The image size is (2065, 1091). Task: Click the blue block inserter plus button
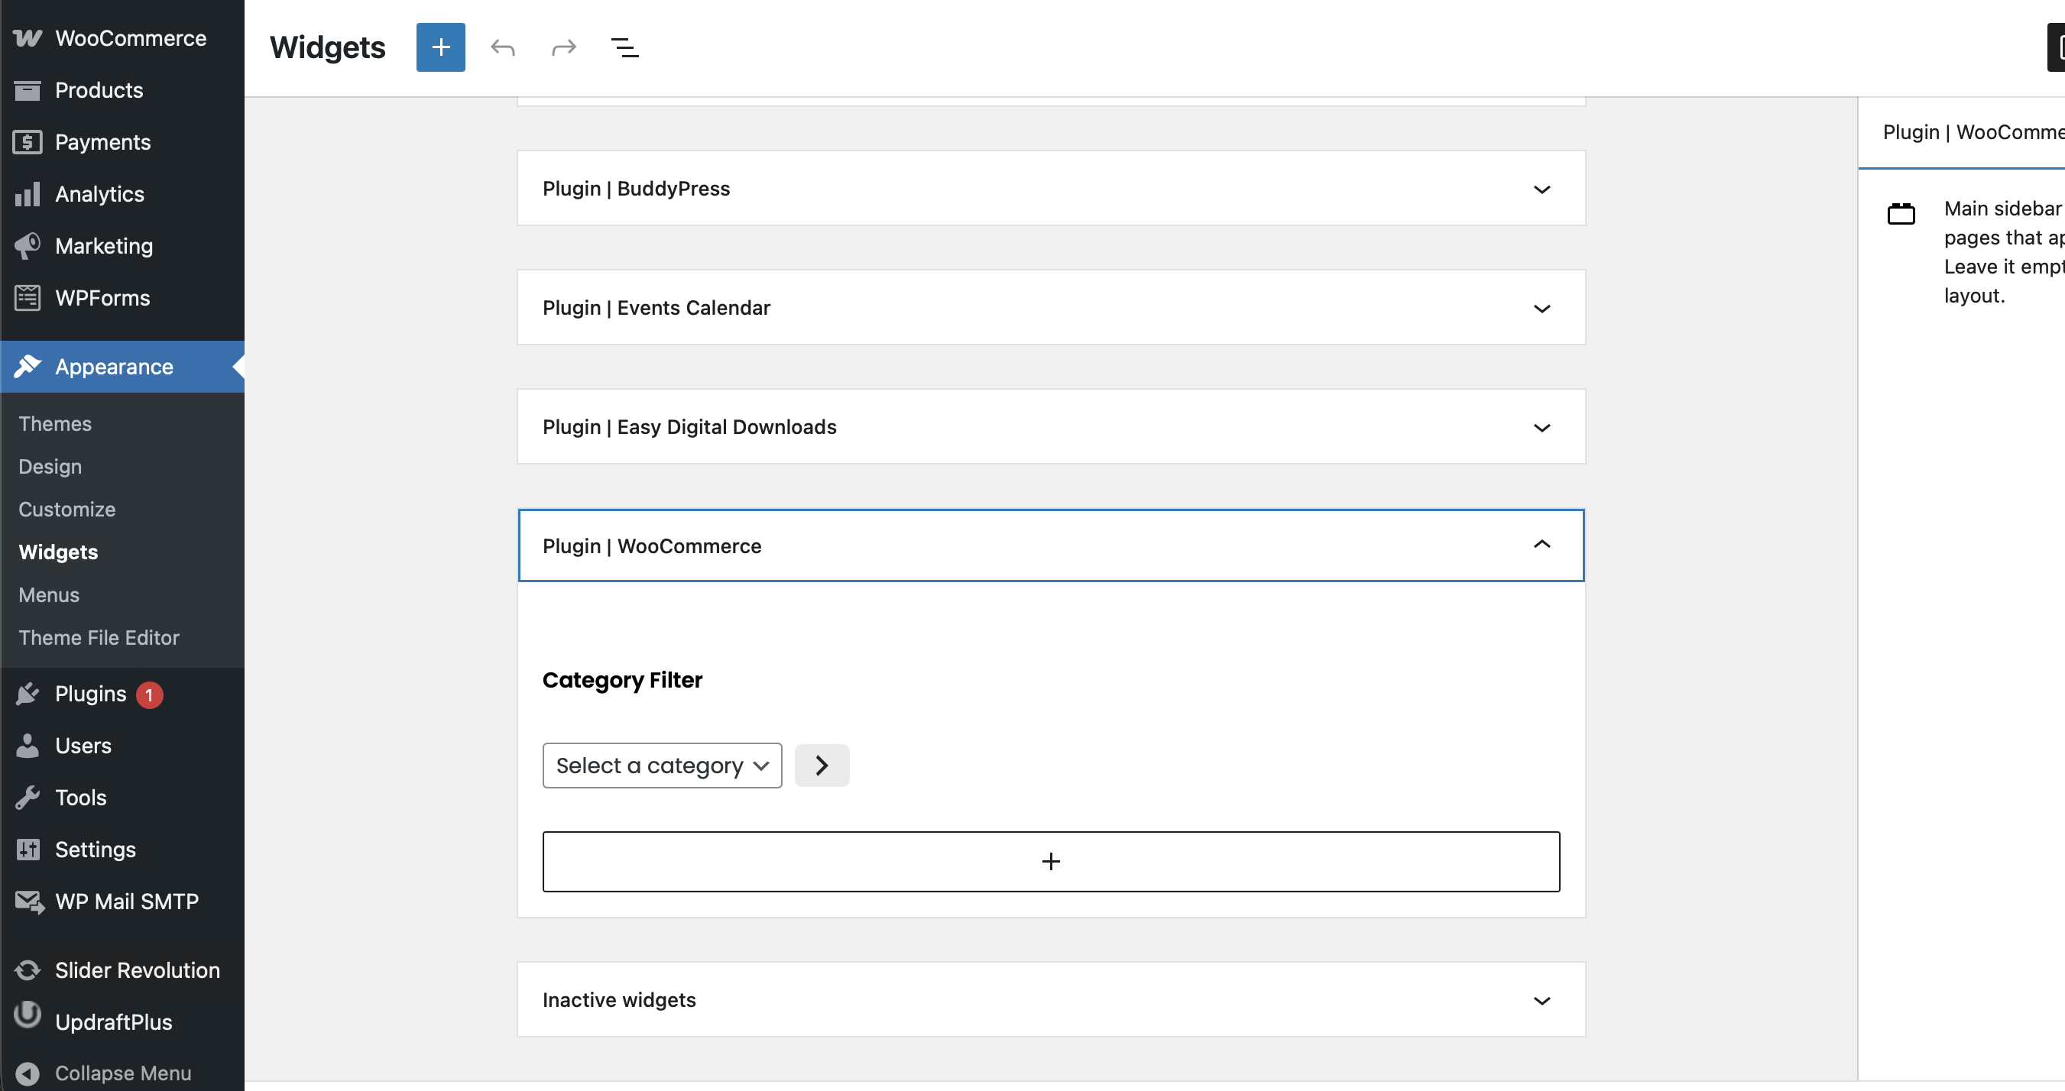(440, 47)
